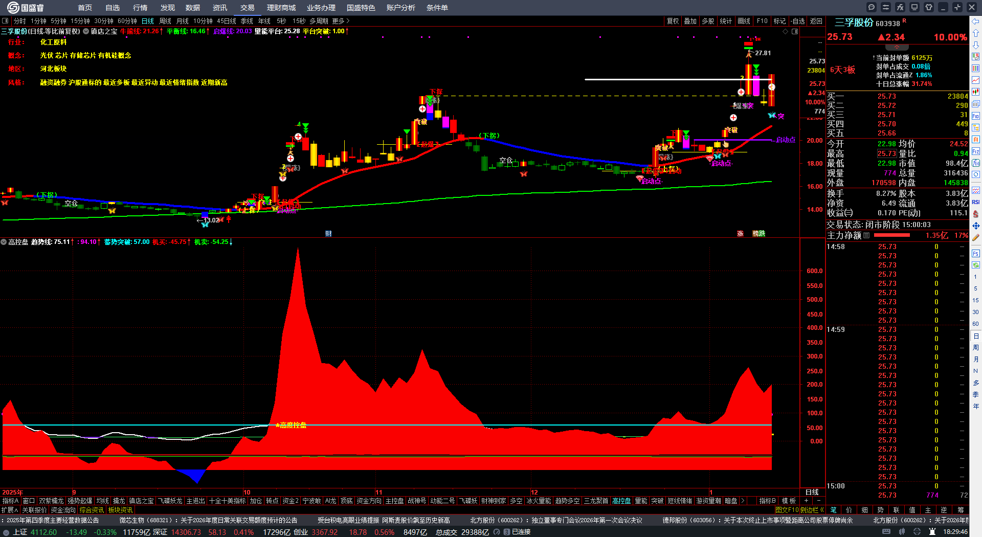Toggle 画线 drawing line mode
Image resolution: width=982 pixels, height=537 pixels.
click(x=744, y=21)
